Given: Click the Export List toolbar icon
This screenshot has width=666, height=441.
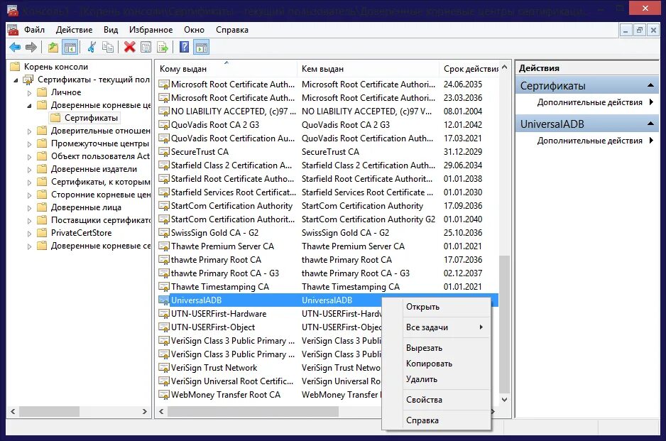Looking at the screenshot, I should pos(163,47).
